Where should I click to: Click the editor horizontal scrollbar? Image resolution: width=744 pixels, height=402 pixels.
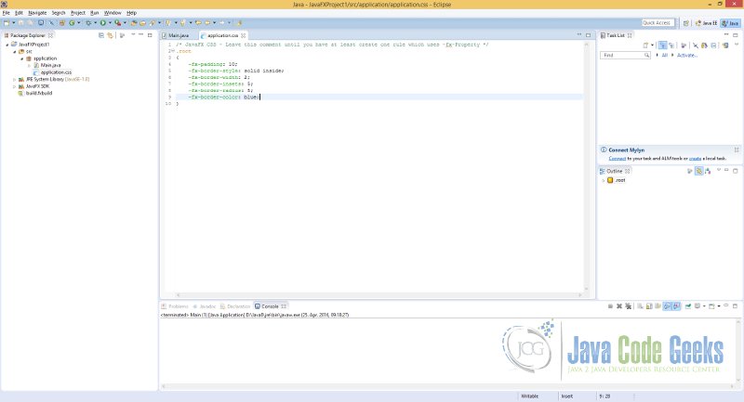click(x=379, y=295)
